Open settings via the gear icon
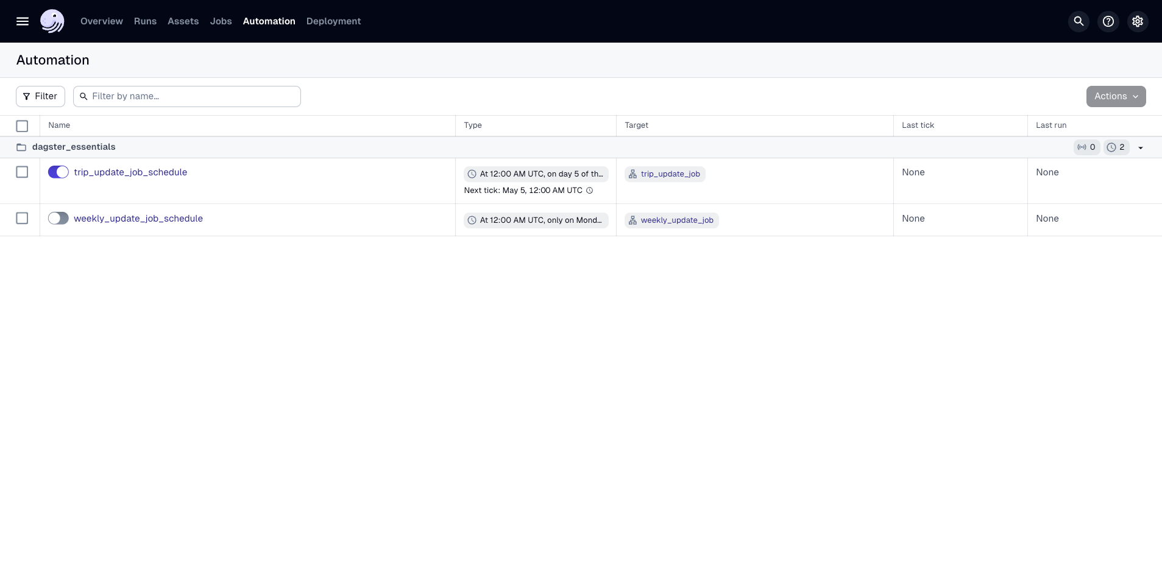 tap(1137, 21)
